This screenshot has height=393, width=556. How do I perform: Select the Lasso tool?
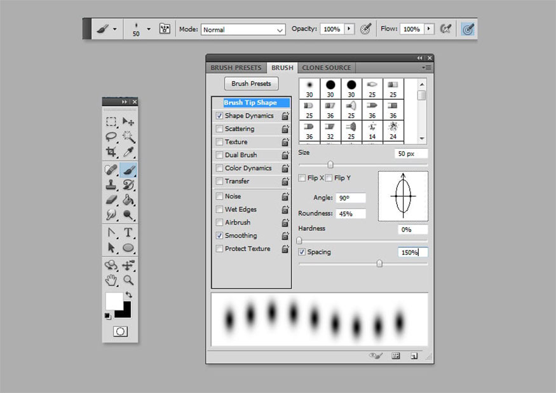point(111,137)
